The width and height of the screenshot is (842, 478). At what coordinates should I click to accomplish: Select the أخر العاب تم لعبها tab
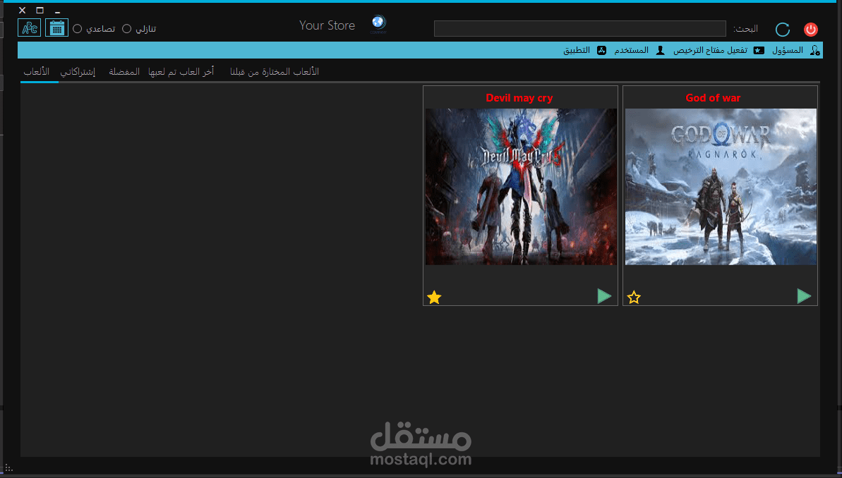pos(182,71)
